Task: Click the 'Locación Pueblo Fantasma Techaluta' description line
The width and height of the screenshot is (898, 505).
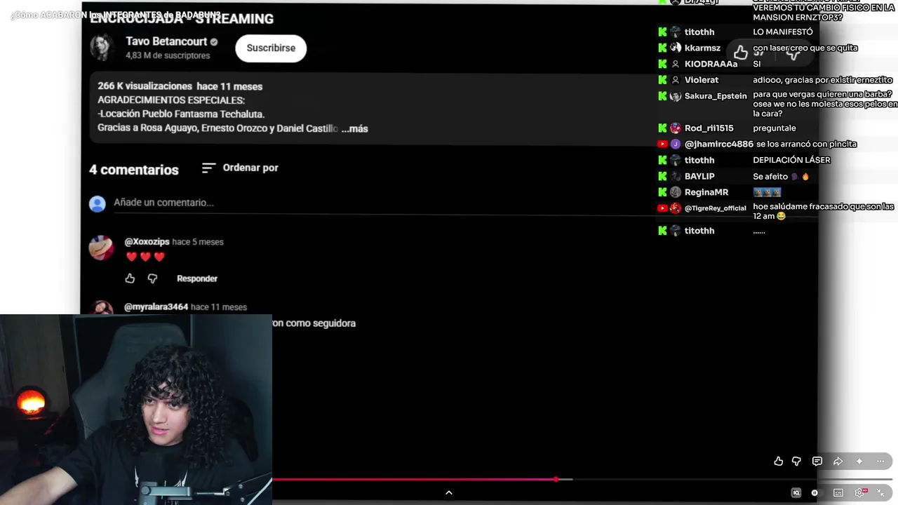Action: click(x=181, y=114)
